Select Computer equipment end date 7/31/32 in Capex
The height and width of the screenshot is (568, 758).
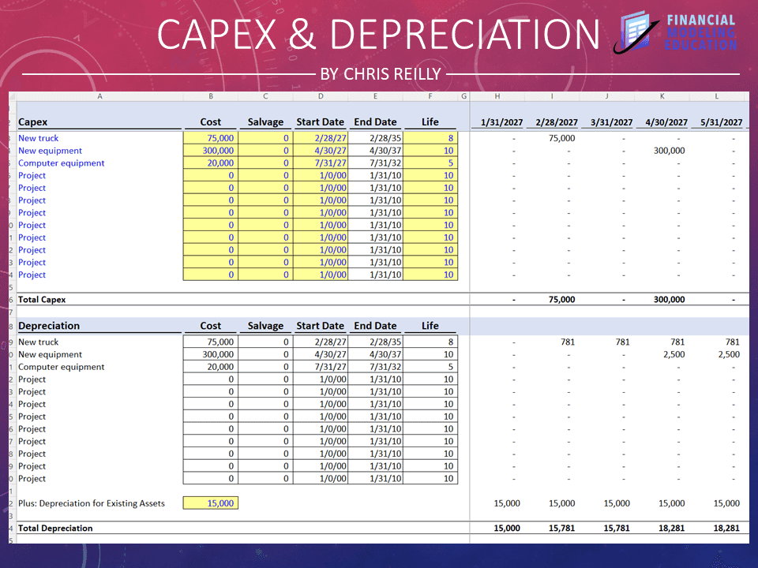pyautogui.click(x=375, y=163)
